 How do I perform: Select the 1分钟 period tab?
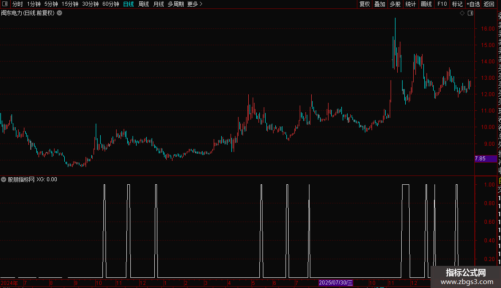click(34, 4)
